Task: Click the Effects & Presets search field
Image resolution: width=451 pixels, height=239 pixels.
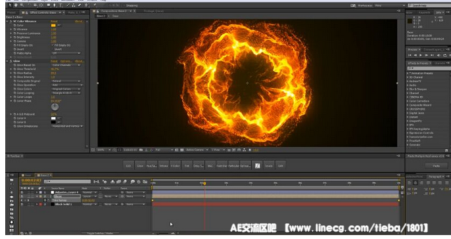Action: tap(429, 68)
